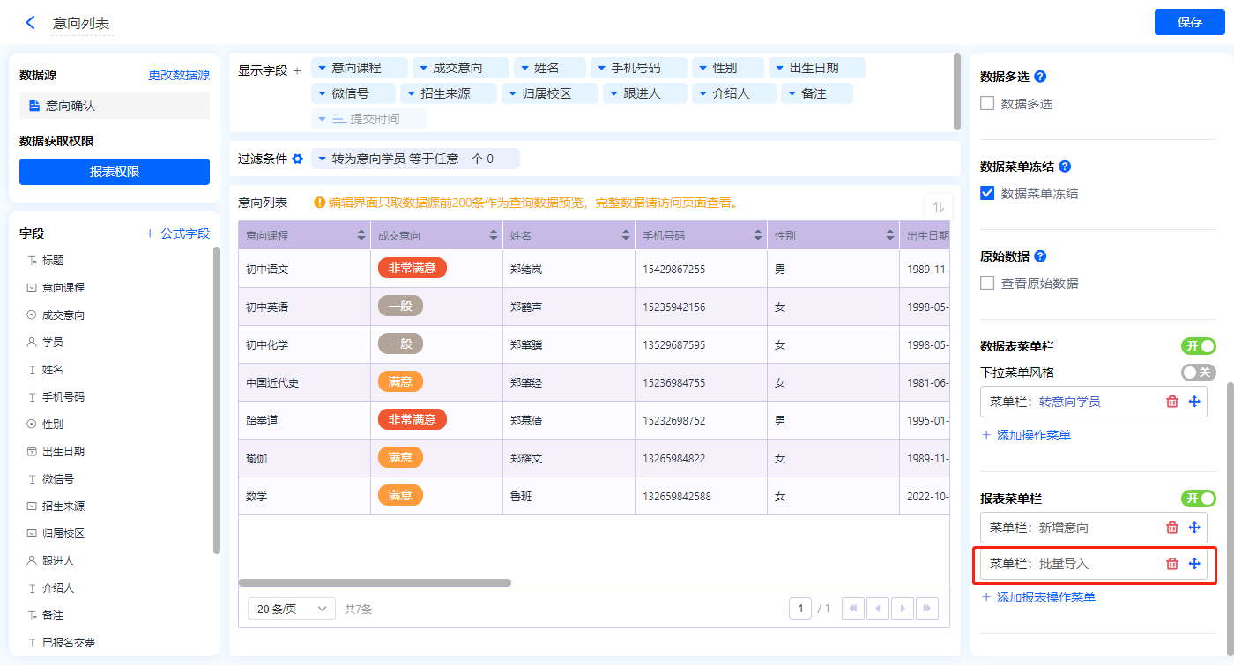Click the 更改数据源 link
This screenshot has height=665, width=1234.
[x=179, y=76]
